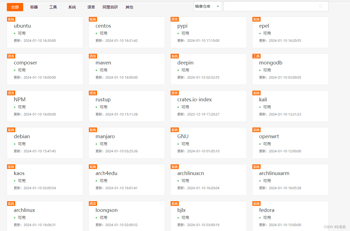Open the 镜像仓库 dropdown
Image resolution: width=350 pixels, height=231 pixels.
(x=208, y=6)
